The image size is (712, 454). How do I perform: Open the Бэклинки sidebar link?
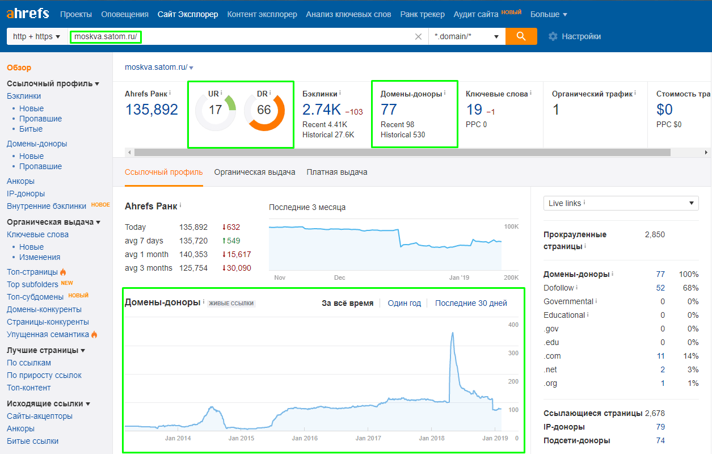(x=24, y=96)
